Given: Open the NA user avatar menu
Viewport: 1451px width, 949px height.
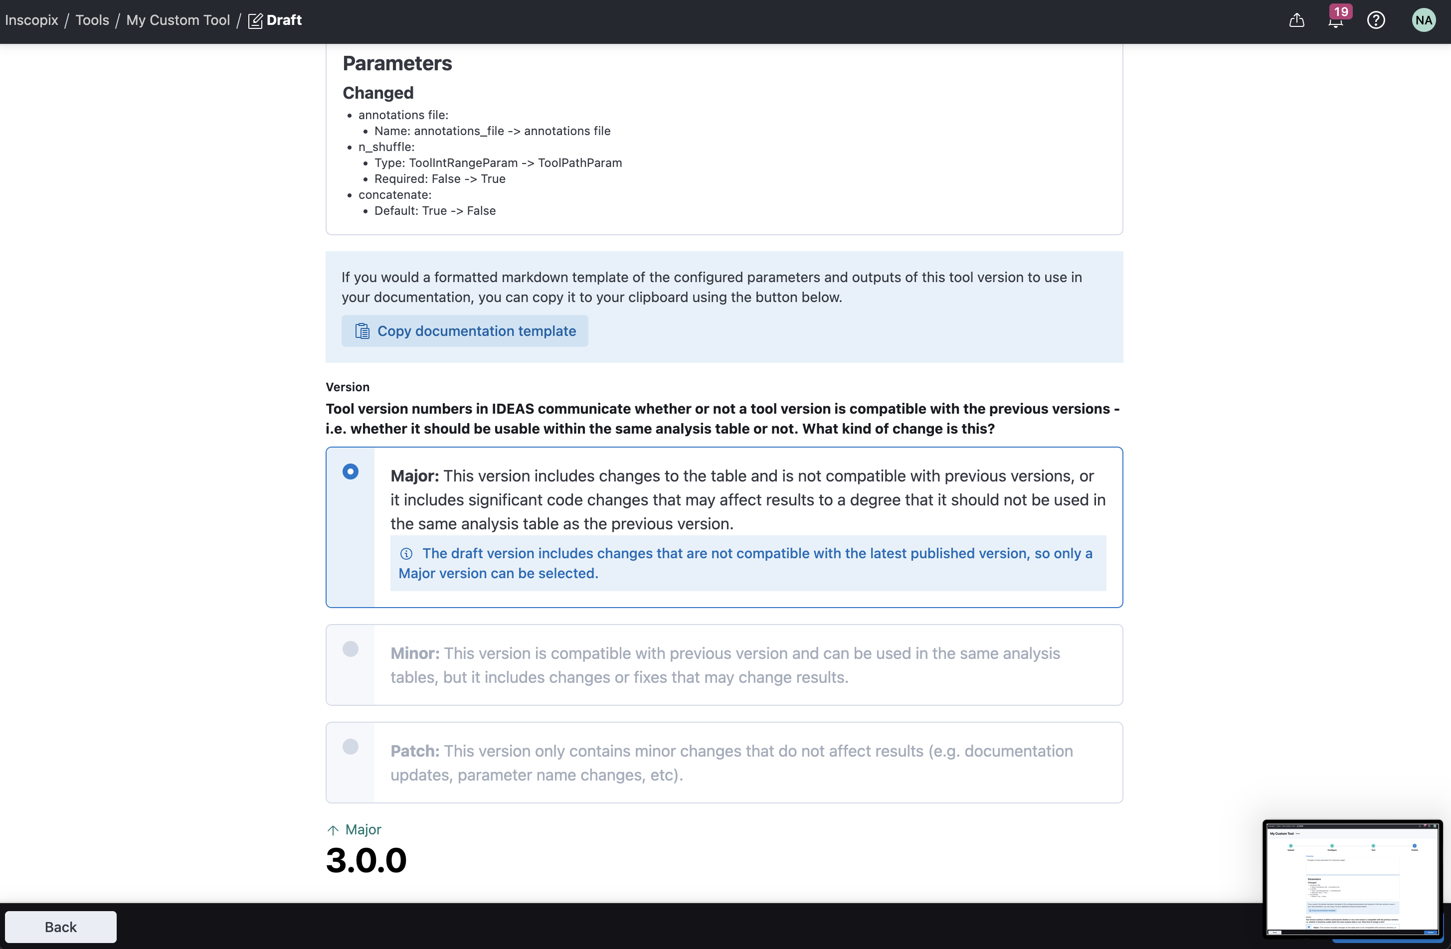Looking at the screenshot, I should click(x=1423, y=21).
